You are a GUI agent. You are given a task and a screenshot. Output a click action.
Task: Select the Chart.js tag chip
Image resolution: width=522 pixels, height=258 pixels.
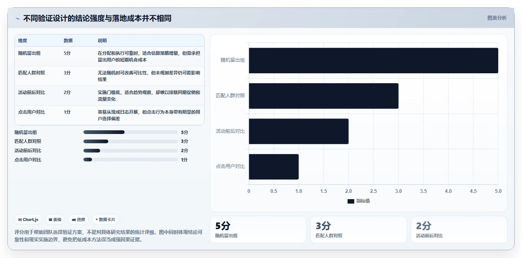tap(29, 220)
